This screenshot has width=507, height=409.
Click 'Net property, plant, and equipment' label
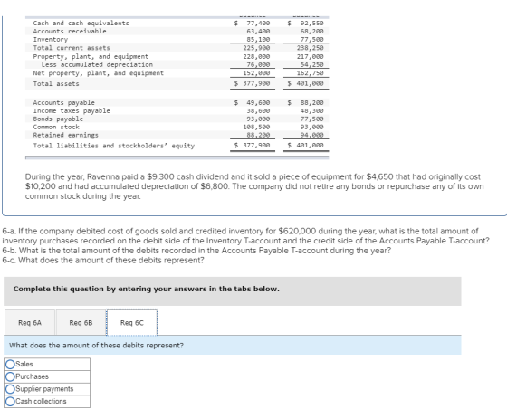click(99, 73)
